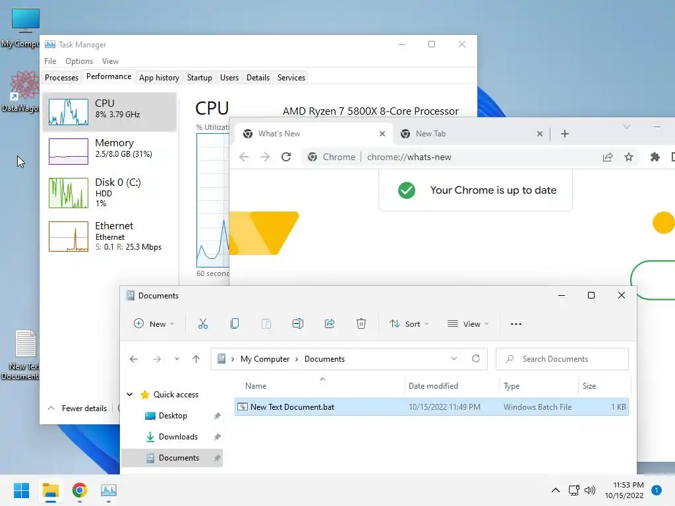Click the Share icon in Documents toolbar
This screenshot has width=675, height=506.
[330, 324]
